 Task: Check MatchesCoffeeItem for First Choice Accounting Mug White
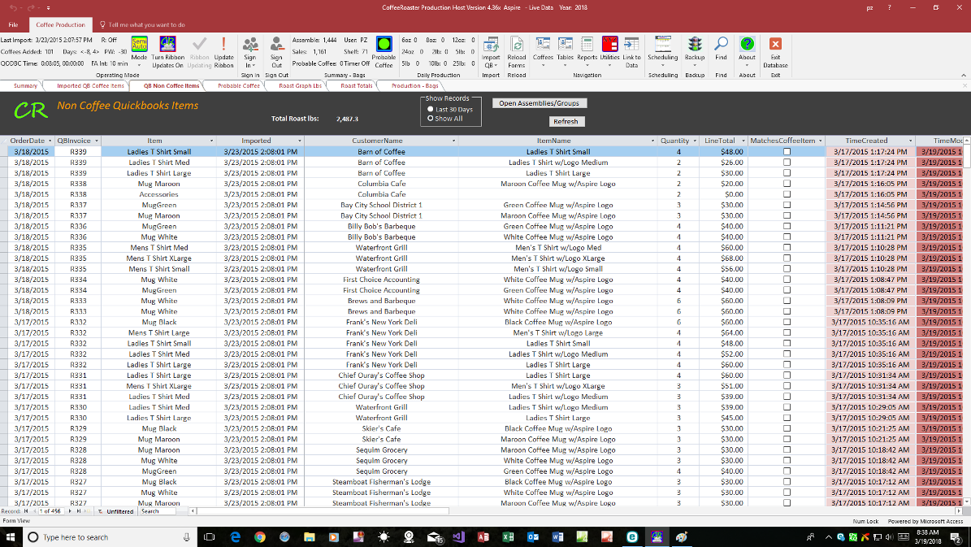tap(787, 280)
